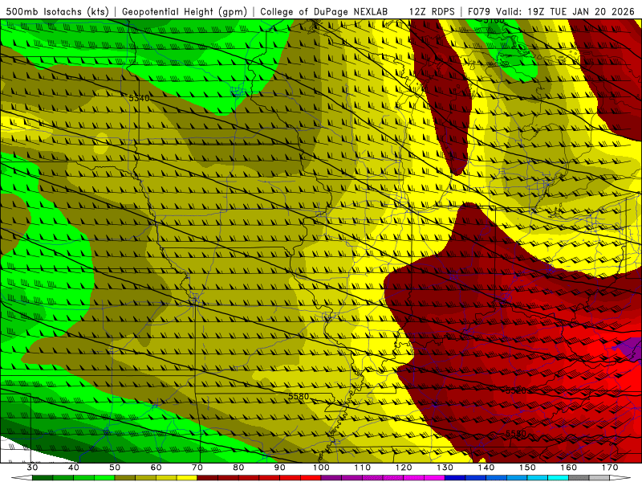Image resolution: width=642 pixels, height=482 pixels.
Task: Click the '100' color scale label
Action: 321,468
